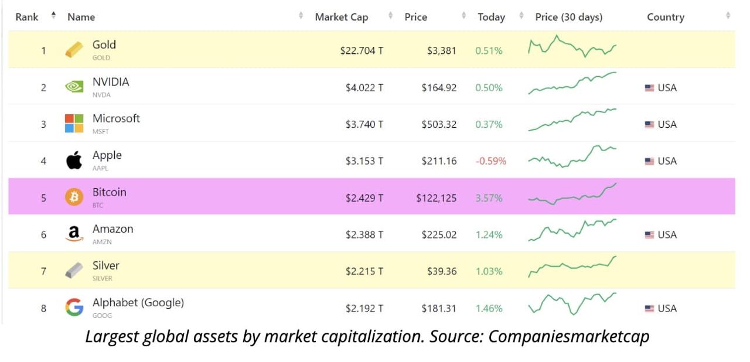750x362 pixels.
Task: Click the Google logo icon
Action: click(x=74, y=308)
